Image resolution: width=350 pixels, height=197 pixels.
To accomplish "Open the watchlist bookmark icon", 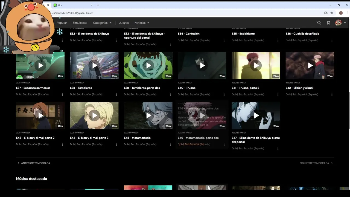I will tap(329, 23).
